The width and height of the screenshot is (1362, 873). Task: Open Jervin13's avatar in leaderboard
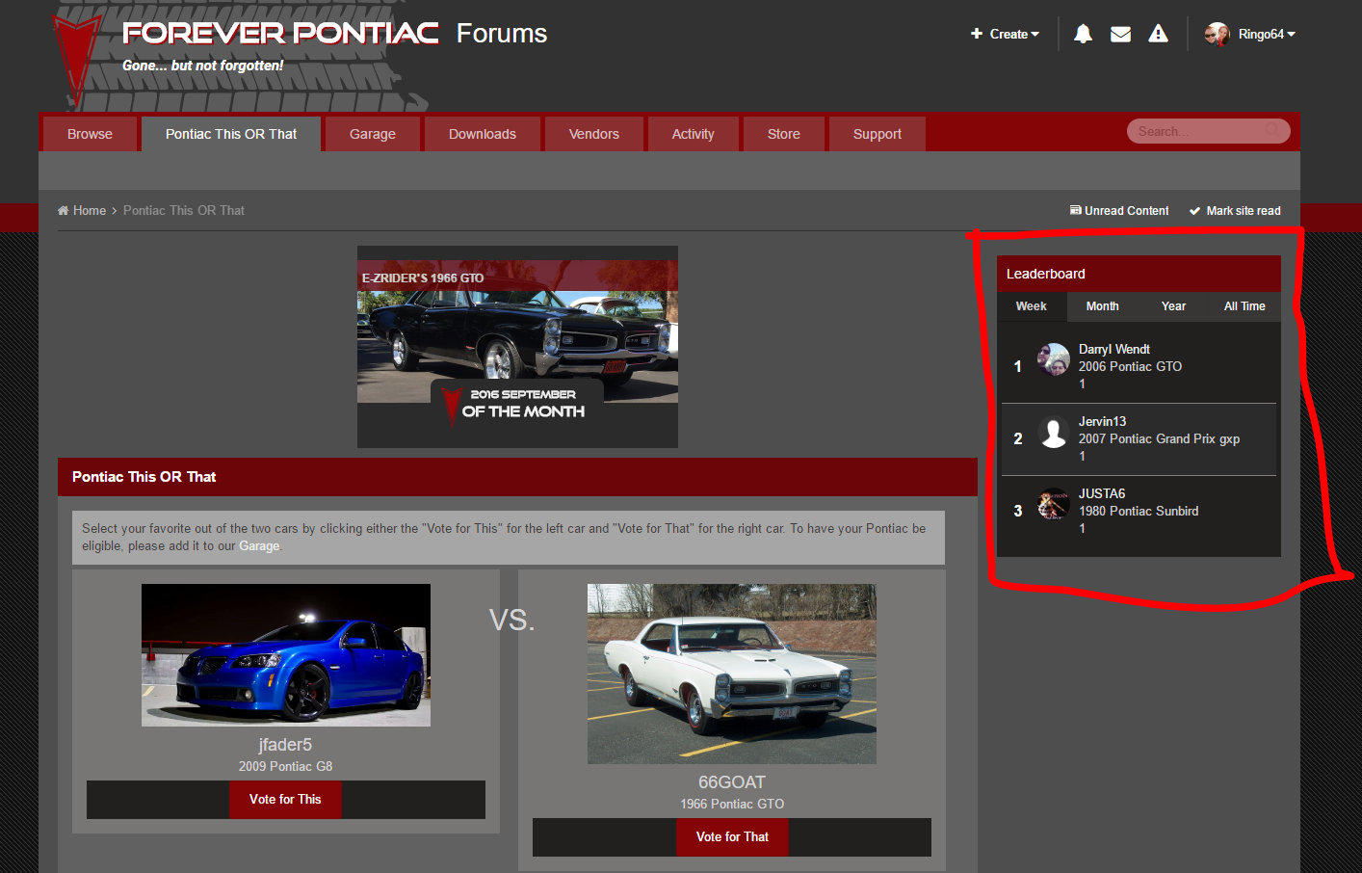pos(1054,432)
